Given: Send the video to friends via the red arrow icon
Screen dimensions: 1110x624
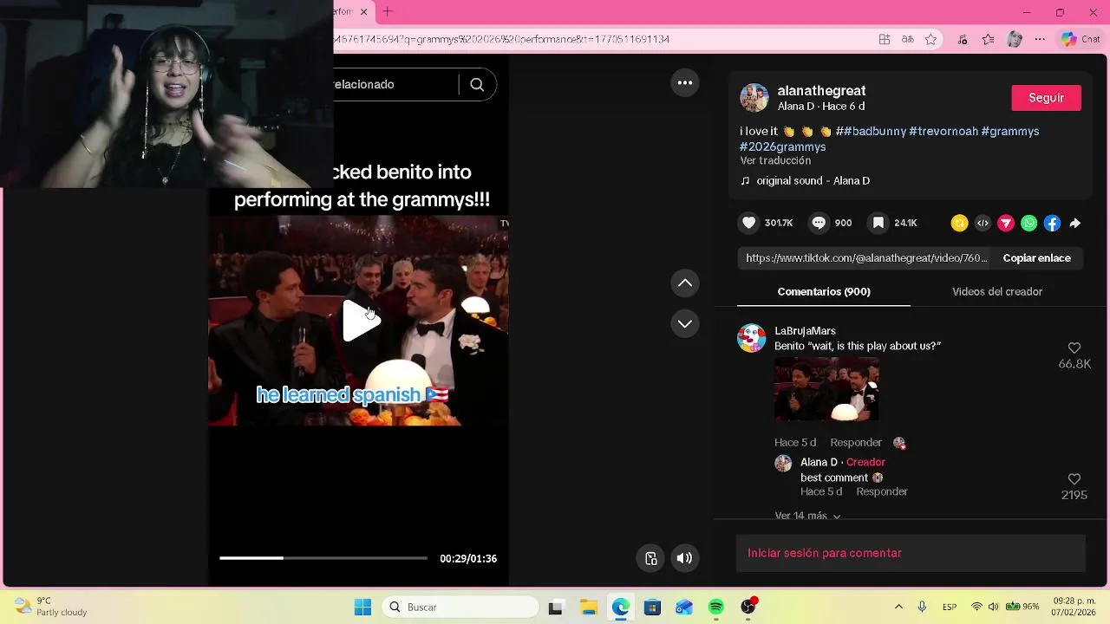Looking at the screenshot, I should pyautogui.click(x=1006, y=223).
